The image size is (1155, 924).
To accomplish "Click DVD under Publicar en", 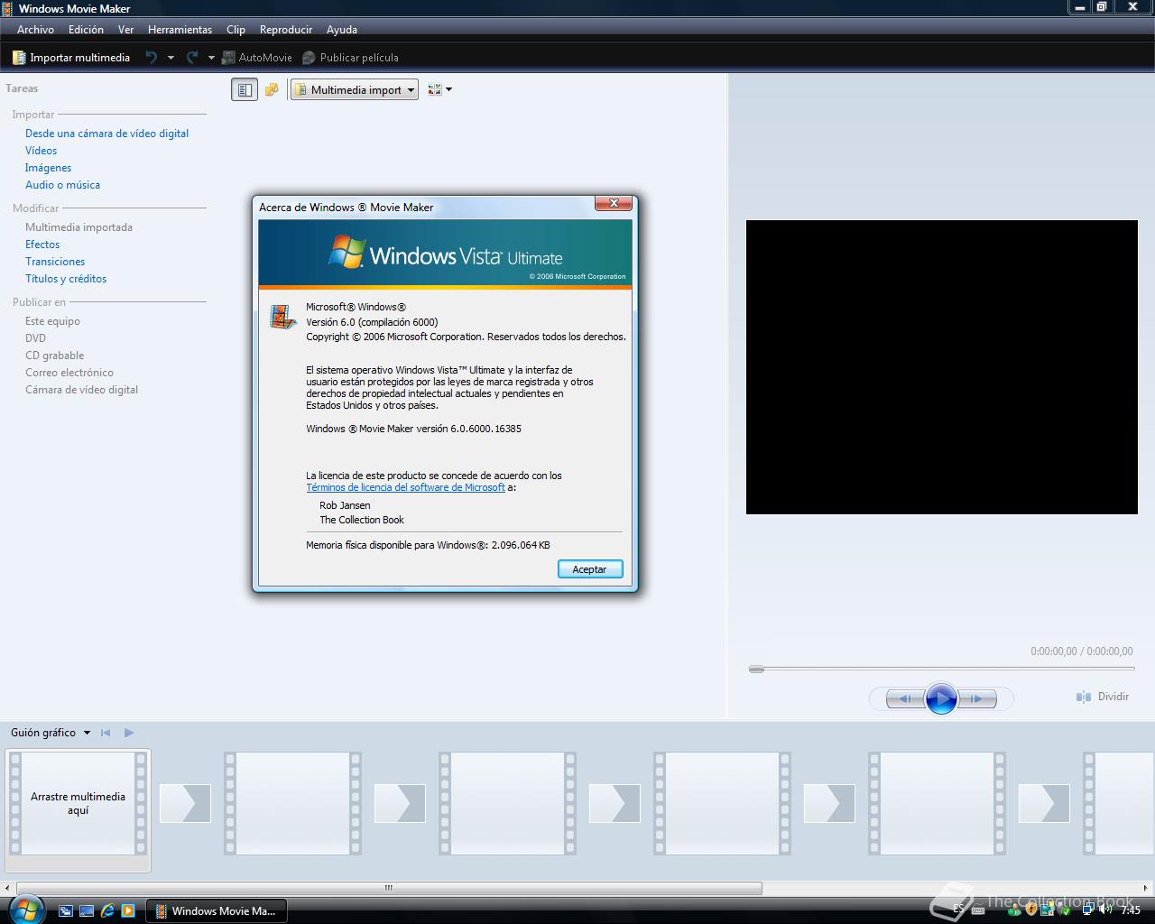I will [35, 337].
